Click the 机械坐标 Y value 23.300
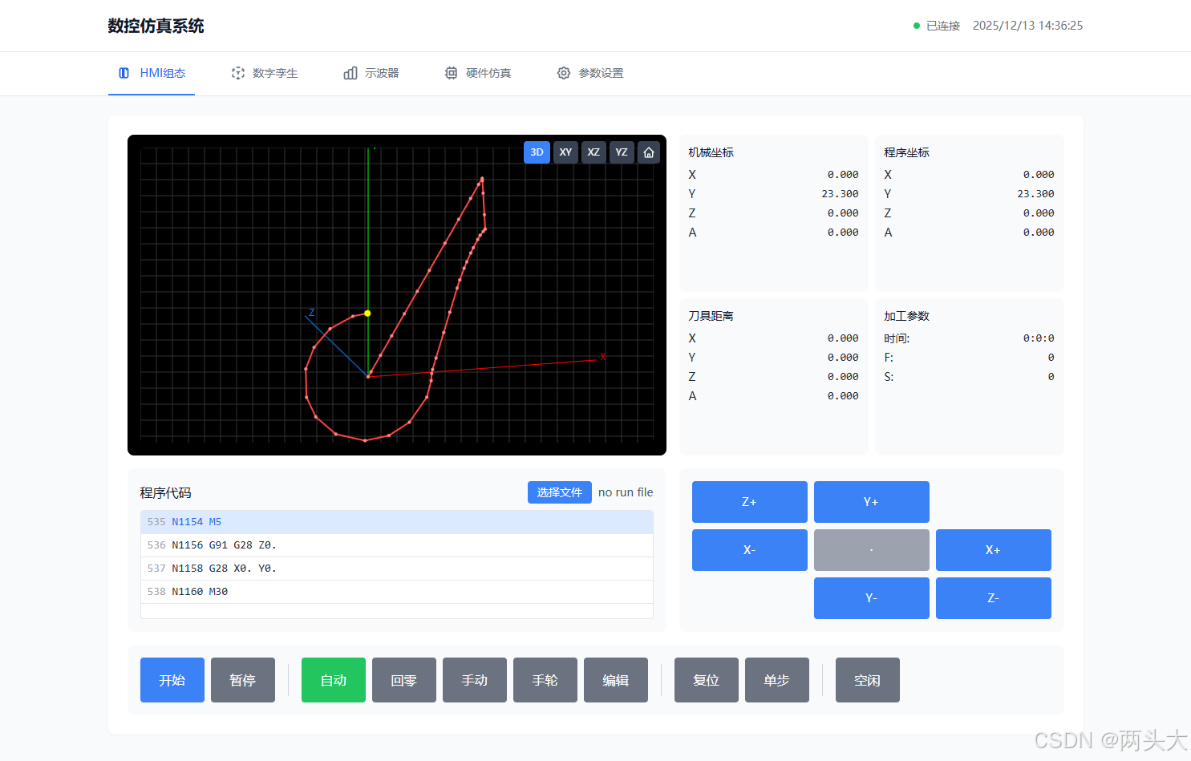 tap(840, 194)
